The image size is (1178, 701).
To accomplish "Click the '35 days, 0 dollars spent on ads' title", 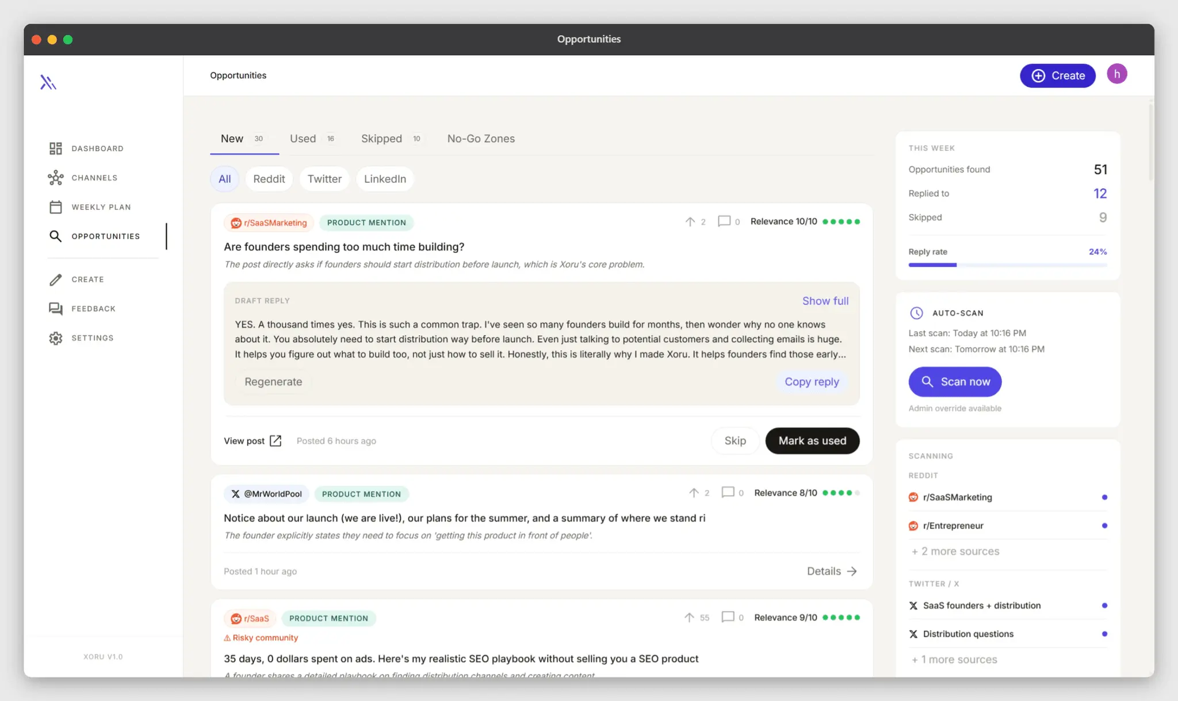I will (x=461, y=659).
